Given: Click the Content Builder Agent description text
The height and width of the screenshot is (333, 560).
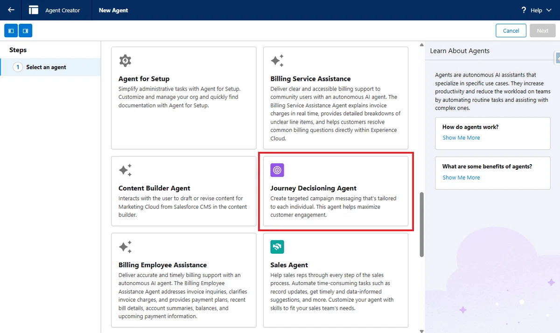Looking at the screenshot, I should click(x=183, y=207).
